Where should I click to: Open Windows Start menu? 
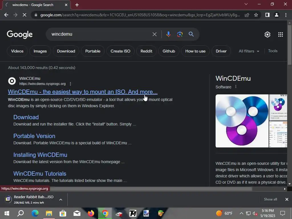[x=7, y=213]
